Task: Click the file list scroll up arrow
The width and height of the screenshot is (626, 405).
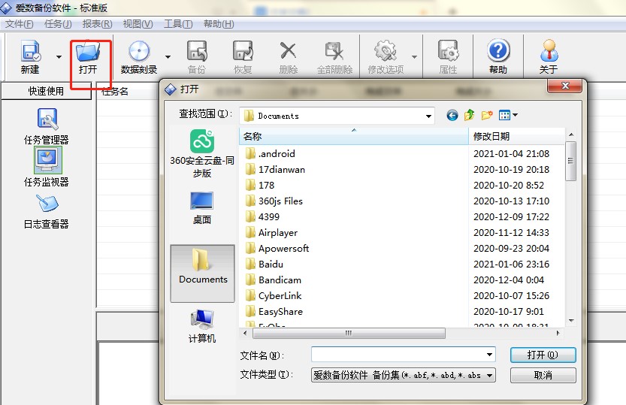Action: click(571, 134)
